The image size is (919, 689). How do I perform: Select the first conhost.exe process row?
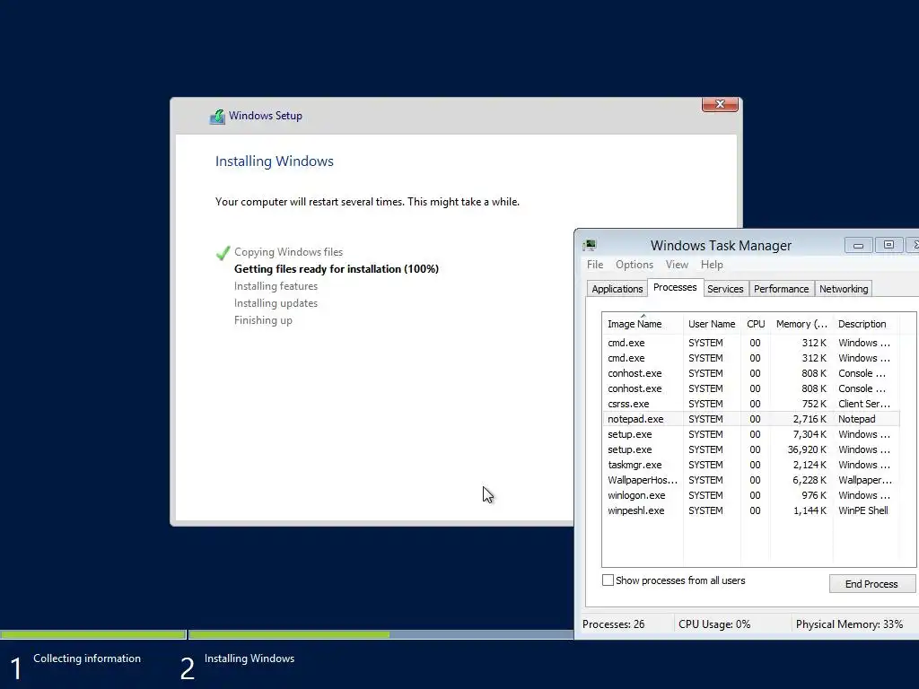click(x=750, y=373)
